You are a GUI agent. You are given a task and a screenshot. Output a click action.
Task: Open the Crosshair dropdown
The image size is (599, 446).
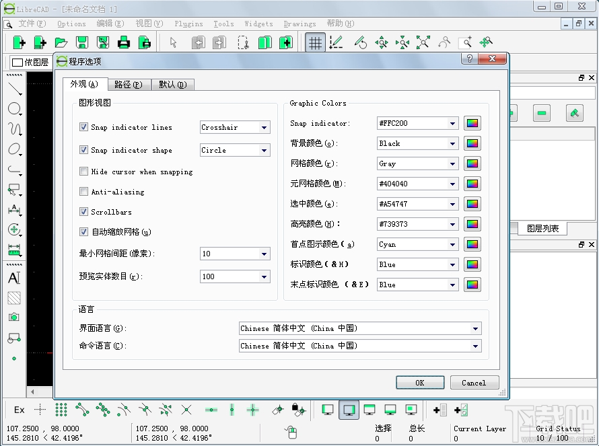(235, 127)
